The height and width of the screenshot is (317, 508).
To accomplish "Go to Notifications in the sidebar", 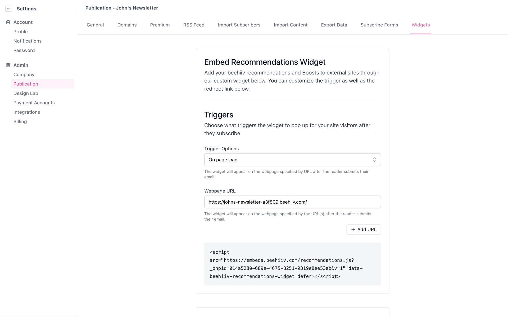I will (28, 41).
